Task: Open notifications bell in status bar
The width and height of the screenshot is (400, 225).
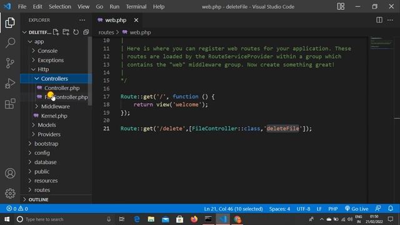Action: [x=390, y=209]
